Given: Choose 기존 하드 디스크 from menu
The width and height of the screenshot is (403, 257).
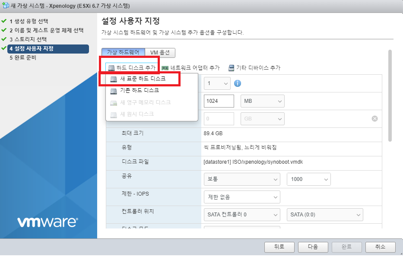Looking at the screenshot, I should [152, 90].
